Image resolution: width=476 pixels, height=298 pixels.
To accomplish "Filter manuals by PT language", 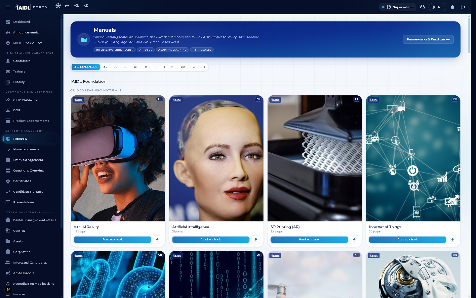I will pos(173,67).
